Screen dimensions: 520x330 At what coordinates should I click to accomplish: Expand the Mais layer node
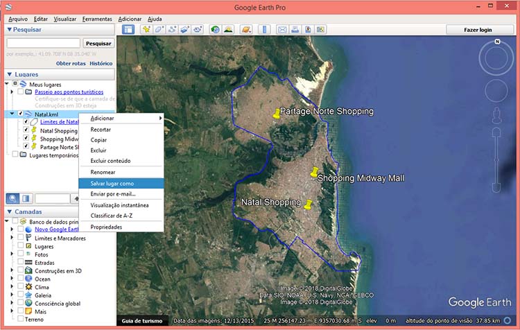click(12, 311)
